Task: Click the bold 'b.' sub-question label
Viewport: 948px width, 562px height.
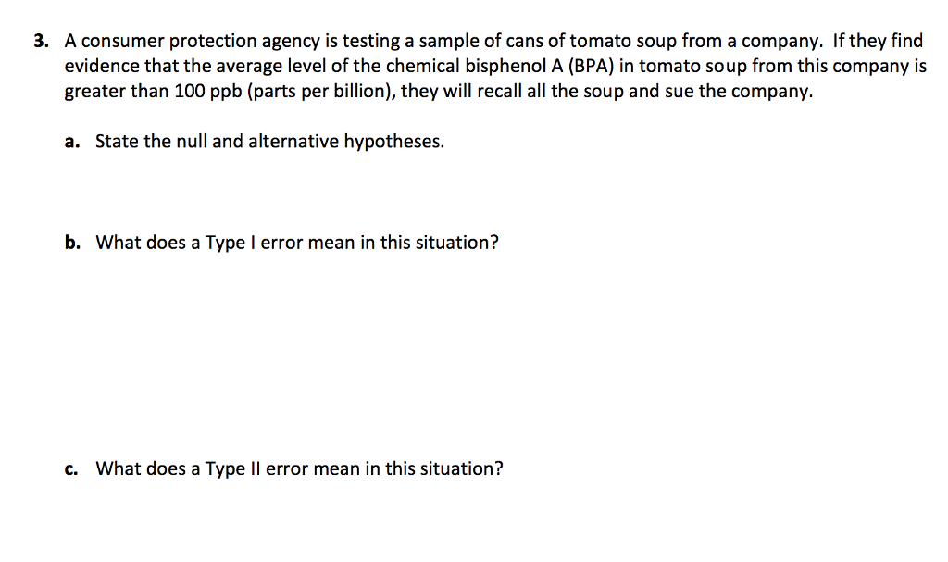Action: [x=72, y=243]
